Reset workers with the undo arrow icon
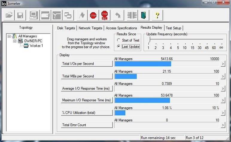231x142 pixels. click(x=118, y=15)
